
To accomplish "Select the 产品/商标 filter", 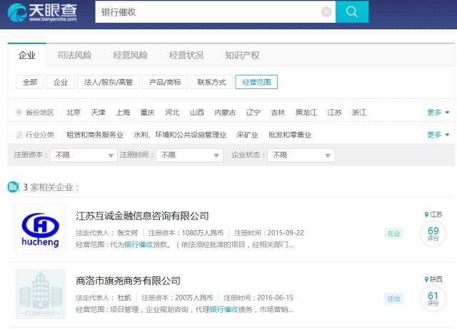I will 165,83.
